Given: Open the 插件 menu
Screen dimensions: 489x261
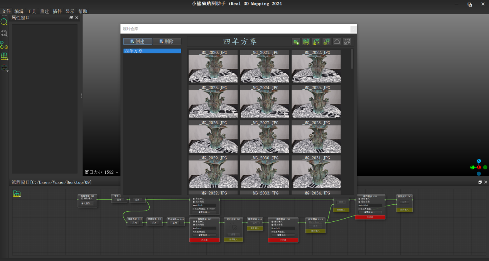Looking at the screenshot, I should click(x=57, y=12).
